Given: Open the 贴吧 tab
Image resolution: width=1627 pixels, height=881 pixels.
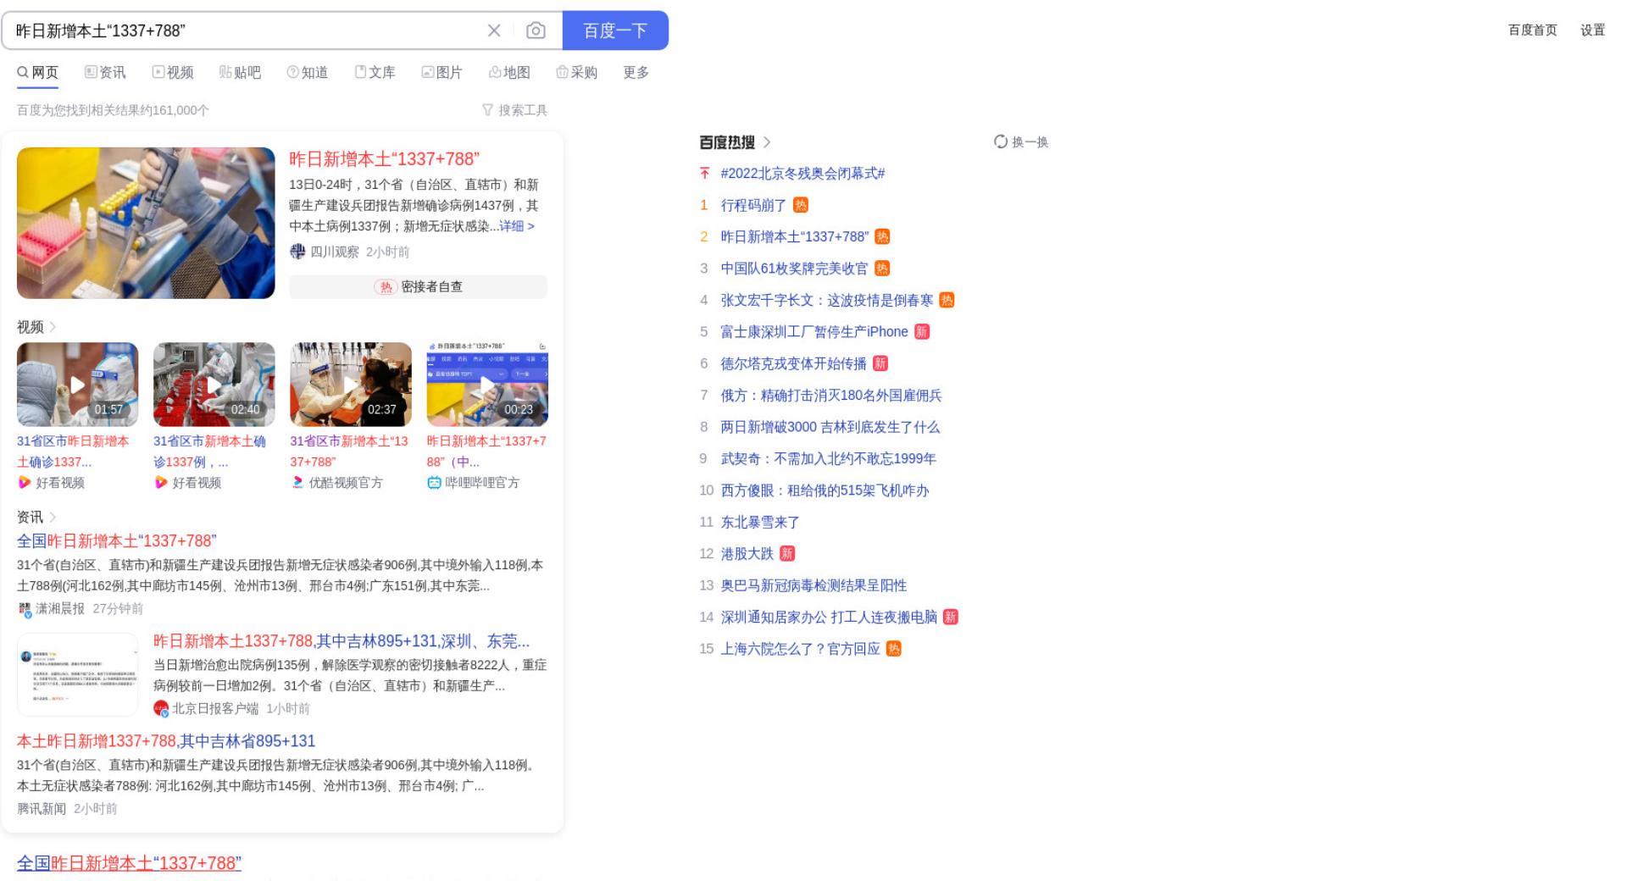Looking at the screenshot, I should pos(240,73).
